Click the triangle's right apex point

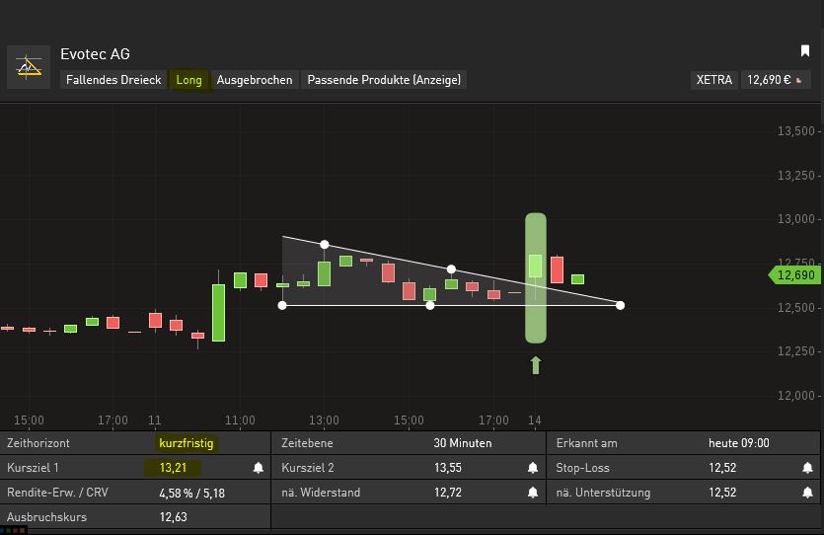pyautogui.click(x=620, y=305)
